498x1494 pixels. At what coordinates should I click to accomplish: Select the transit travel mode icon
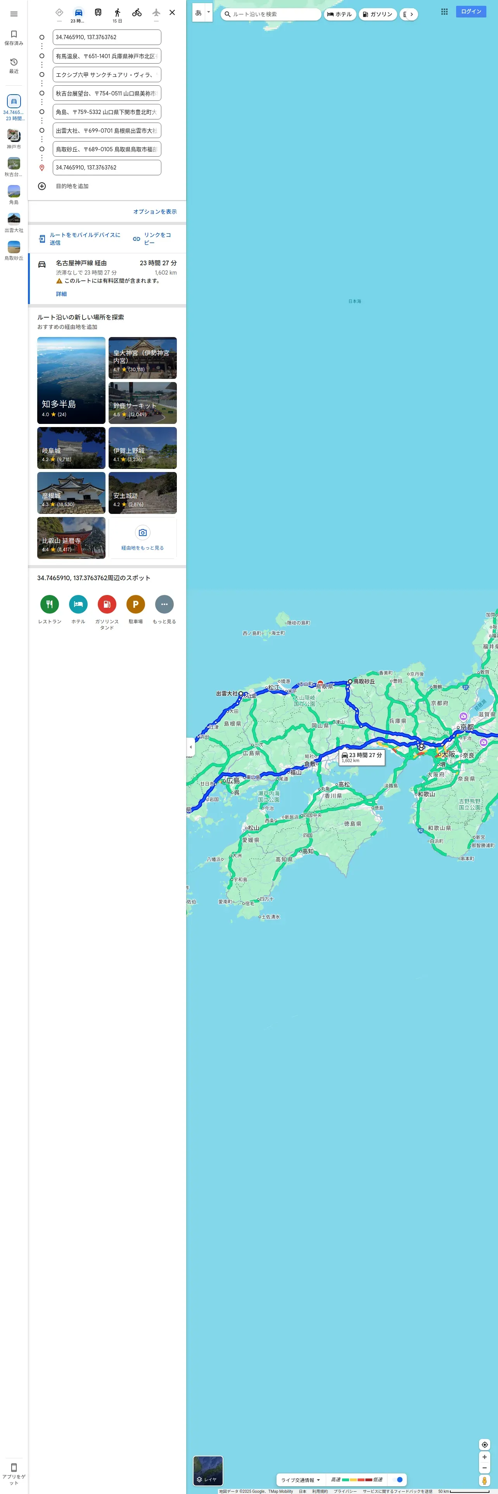[98, 12]
